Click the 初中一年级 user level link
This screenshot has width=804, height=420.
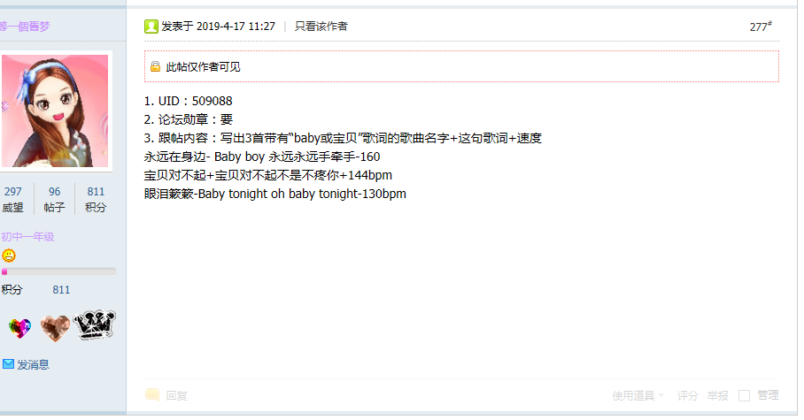(27, 237)
